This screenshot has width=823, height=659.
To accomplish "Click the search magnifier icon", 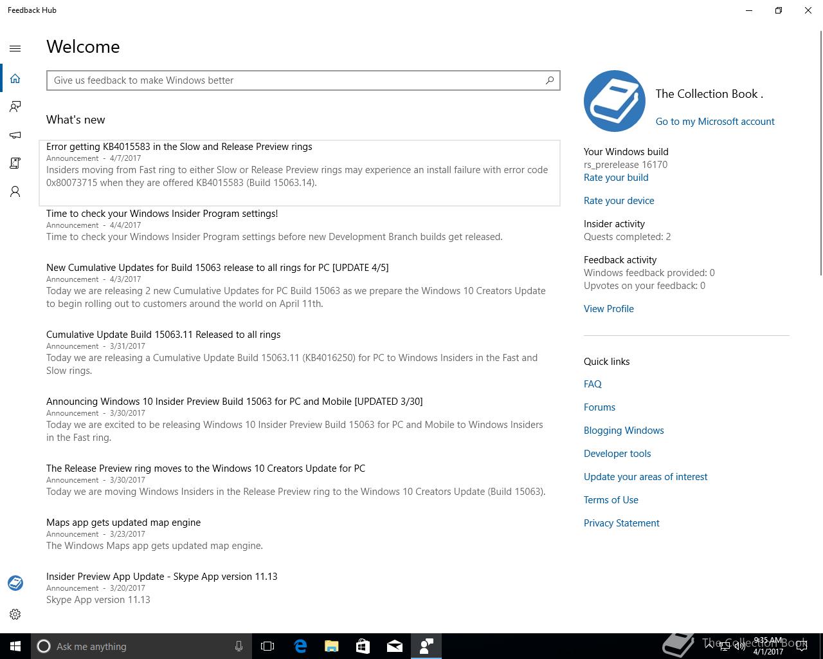I will coord(550,80).
